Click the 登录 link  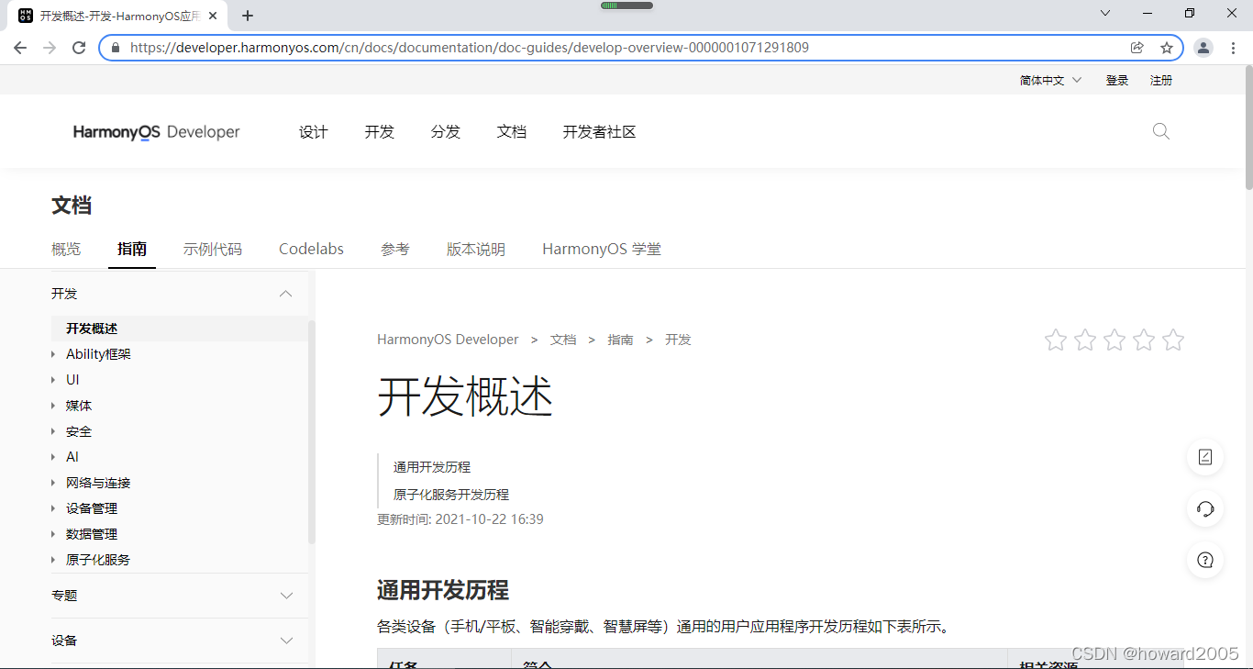pyautogui.click(x=1116, y=80)
